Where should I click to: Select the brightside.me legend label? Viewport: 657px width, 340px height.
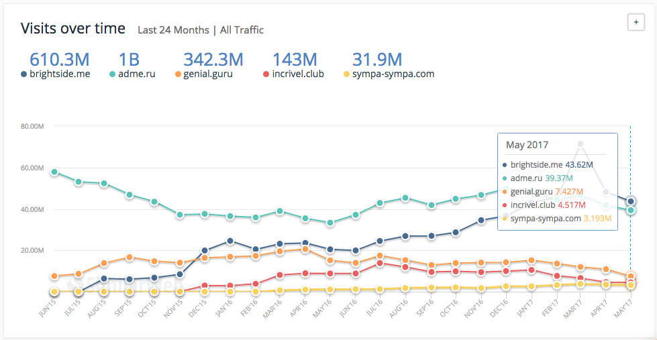tap(59, 74)
